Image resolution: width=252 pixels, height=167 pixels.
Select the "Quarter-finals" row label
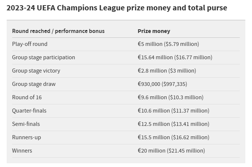click(29, 111)
